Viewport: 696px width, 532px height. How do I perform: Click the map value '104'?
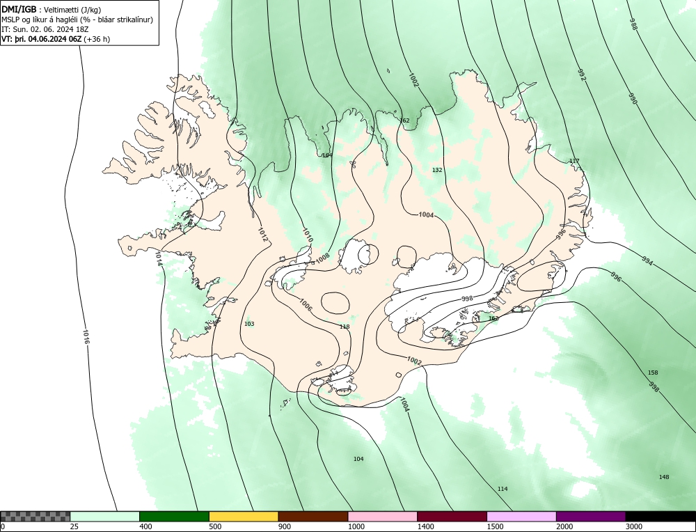click(x=358, y=459)
